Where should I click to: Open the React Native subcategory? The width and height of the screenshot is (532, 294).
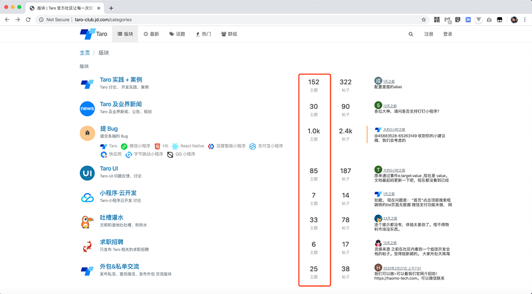coord(188,146)
